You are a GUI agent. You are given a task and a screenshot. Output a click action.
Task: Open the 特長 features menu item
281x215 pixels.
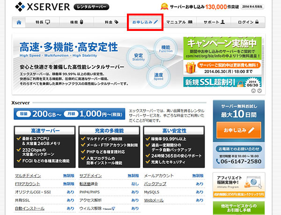pyautogui.click(x=43, y=22)
